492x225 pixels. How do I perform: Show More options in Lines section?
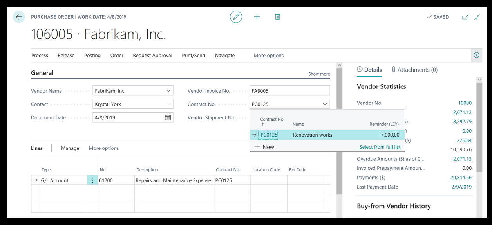(x=104, y=148)
